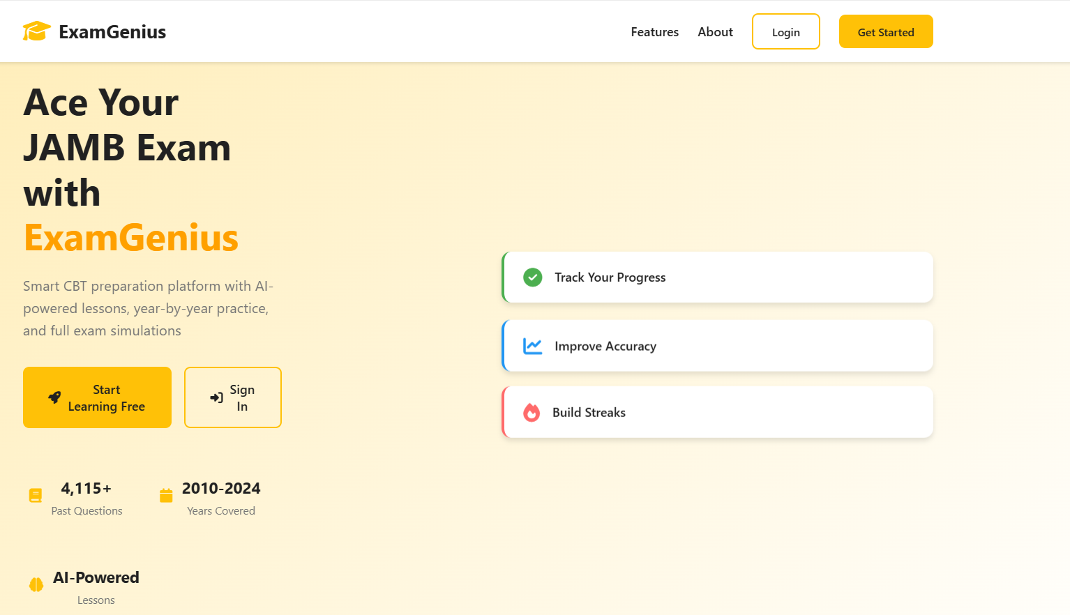The height and width of the screenshot is (615, 1070).
Task: Click the book icon beside Past Questions
Action: tap(36, 495)
